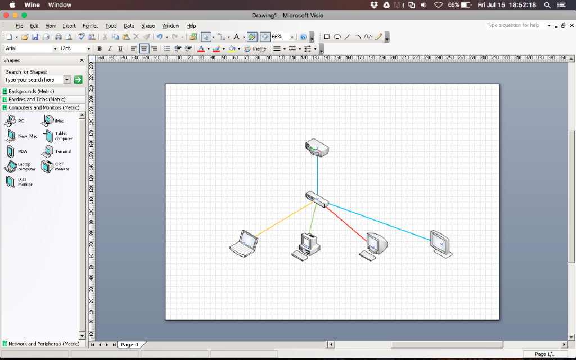Screen dimensions: 576x360
Task: Open the 66% zoom level dropdown
Action: click(292, 37)
